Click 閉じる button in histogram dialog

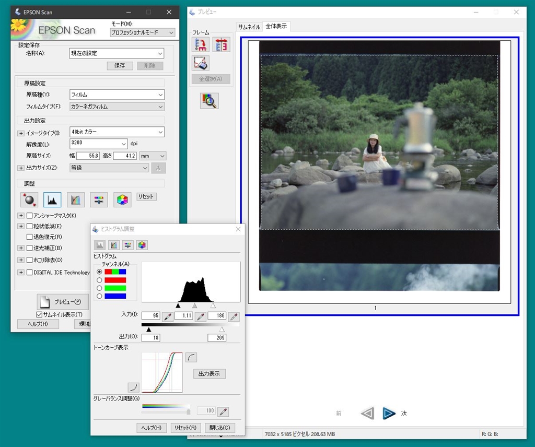coord(220,428)
